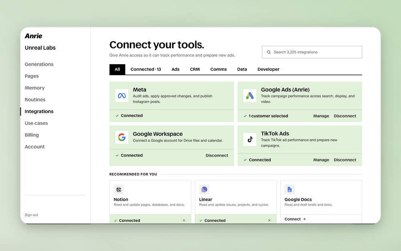Click the Anrie logo
This screenshot has height=251, width=401.
[34, 36]
